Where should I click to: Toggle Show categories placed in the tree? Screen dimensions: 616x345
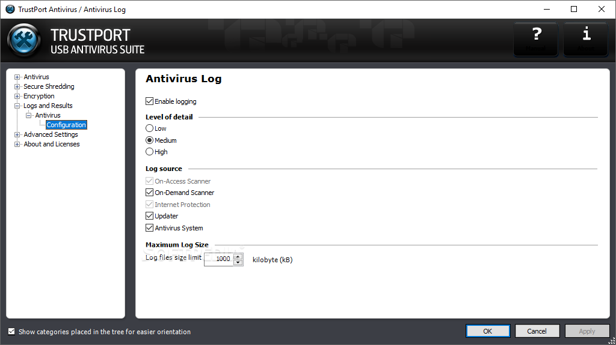click(x=12, y=331)
